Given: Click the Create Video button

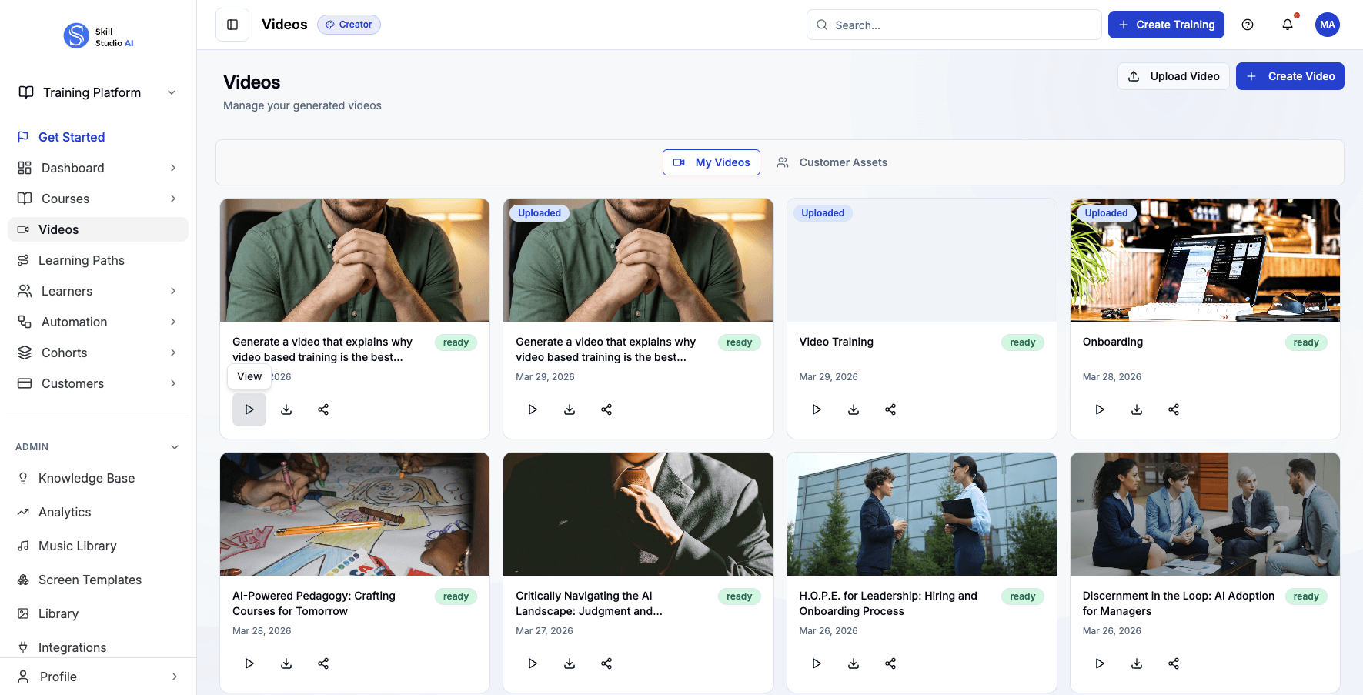Looking at the screenshot, I should pyautogui.click(x=1290, y=76).
